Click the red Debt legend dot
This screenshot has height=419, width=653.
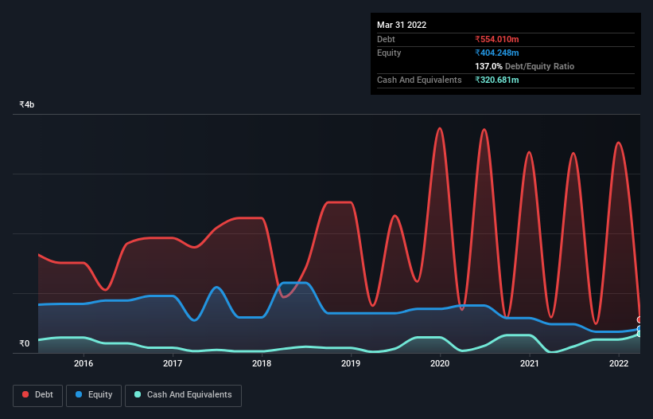coord(25,394)
